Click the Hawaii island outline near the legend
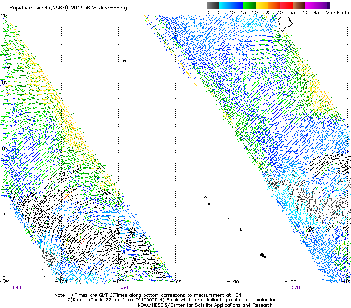351x308 pixels. pos(286,24)
